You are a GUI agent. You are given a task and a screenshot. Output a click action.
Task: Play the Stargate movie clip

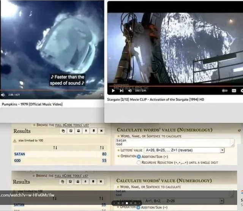click(x=113, y=91)
